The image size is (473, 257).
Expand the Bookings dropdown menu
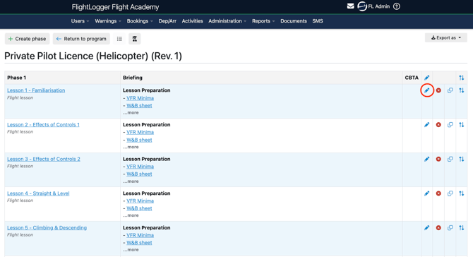click(140, 20)
